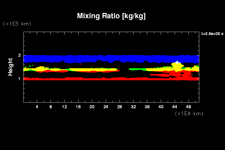225x150 pixels.
Task: Click x-axis tick label 44
Action: pyautogui.click(x=174, y=107)
